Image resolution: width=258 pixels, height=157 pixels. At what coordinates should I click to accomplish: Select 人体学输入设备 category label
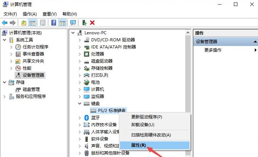tap(105, 132)
